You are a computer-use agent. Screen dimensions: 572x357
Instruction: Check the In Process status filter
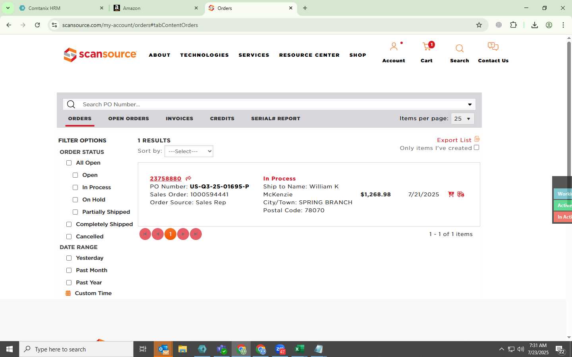pos(75,187)
